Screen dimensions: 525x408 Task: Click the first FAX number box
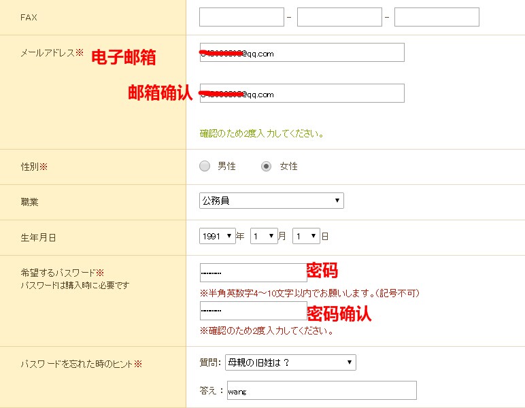pos(241,17)
